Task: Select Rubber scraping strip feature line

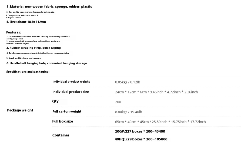Action: pyautogui.click(x=34, y=48)
